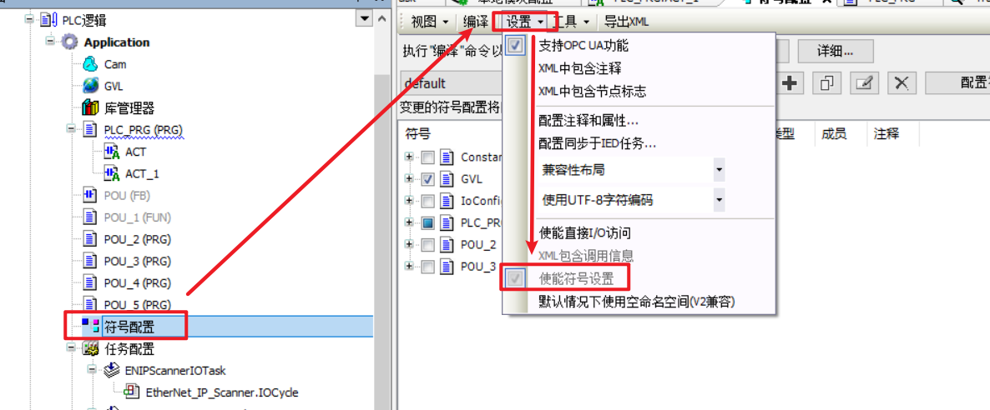Image resolution: width=990 pixels, height=410 pixels.
Task: Select the GVL globe icon in device tree
Action: coord(91,86)
